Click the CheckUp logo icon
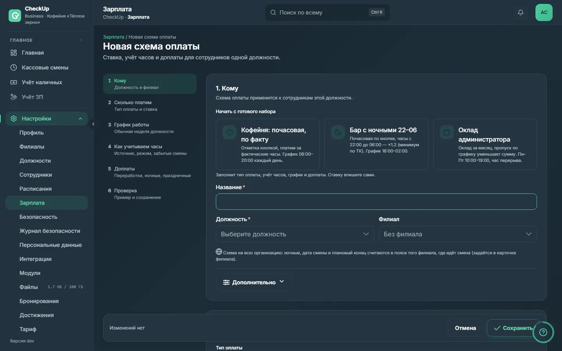 coord(15,16)
